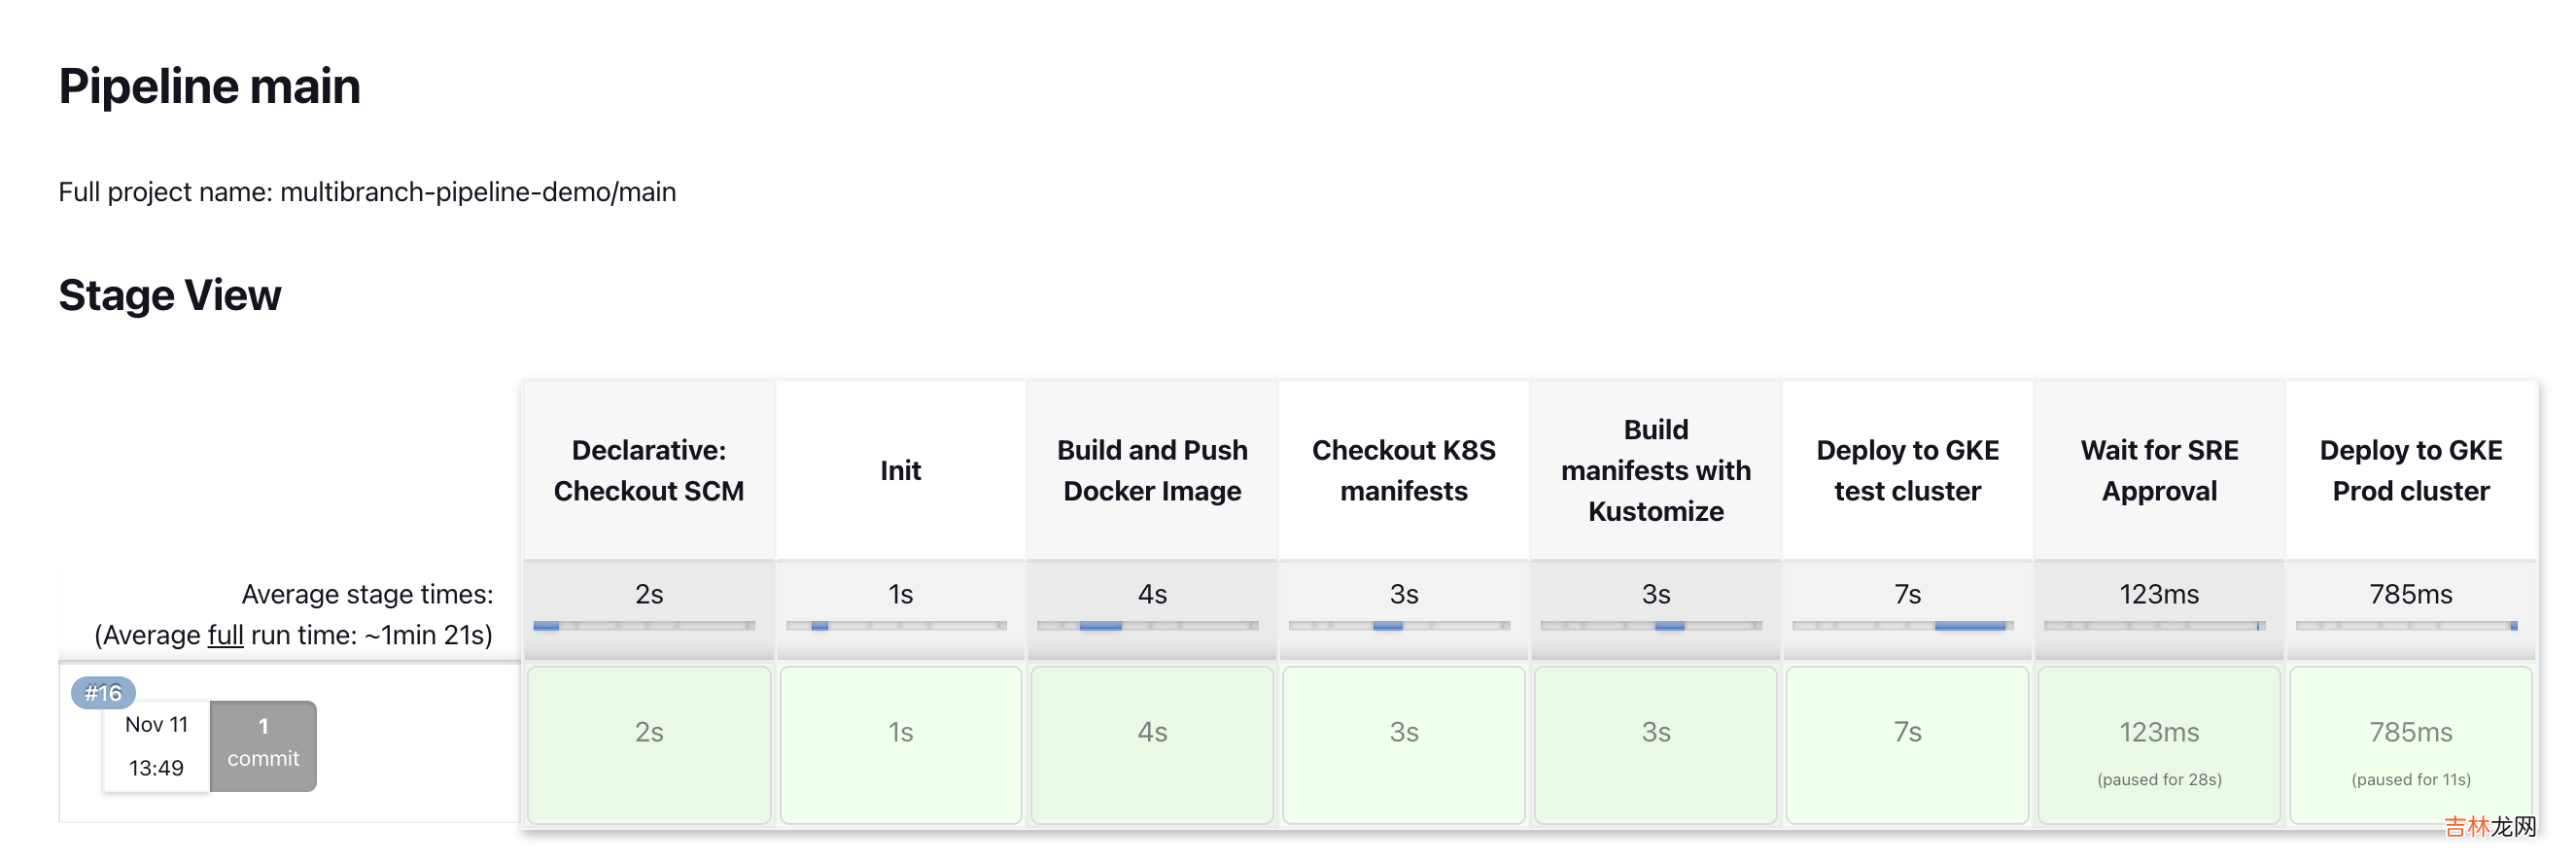The height and width of the screenshot is (861, 2576).
Task: Click the #16 build number badge
Action: [103, 692]
